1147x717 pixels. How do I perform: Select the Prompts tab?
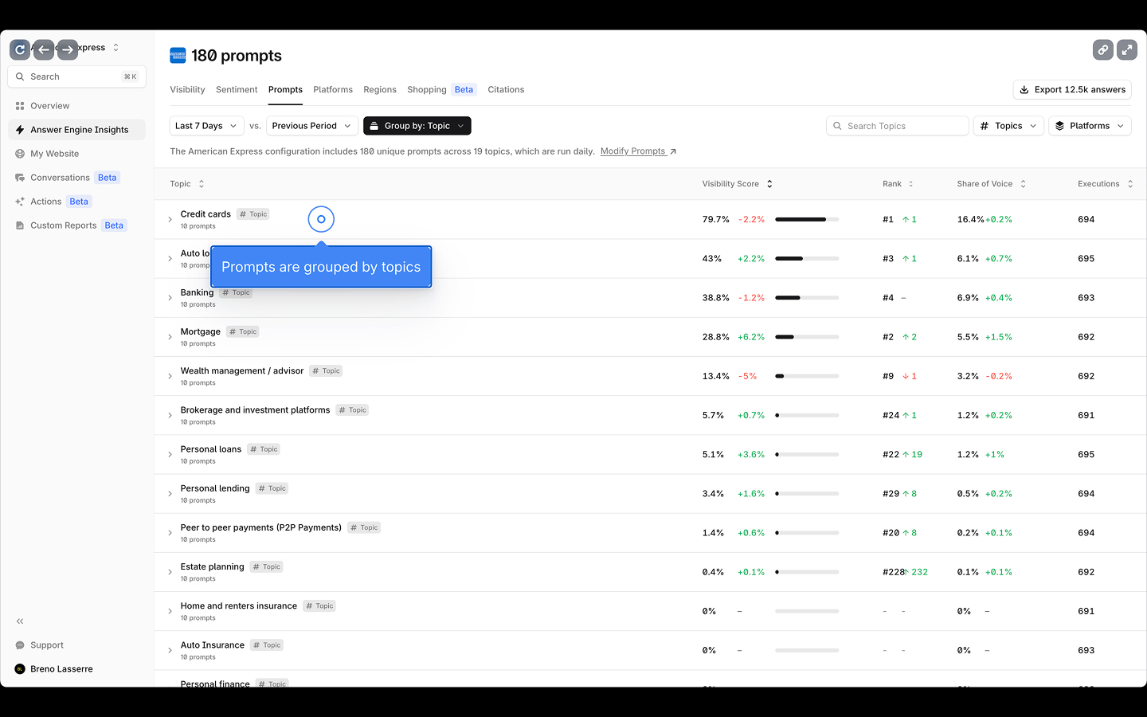[x=285, y=90]
